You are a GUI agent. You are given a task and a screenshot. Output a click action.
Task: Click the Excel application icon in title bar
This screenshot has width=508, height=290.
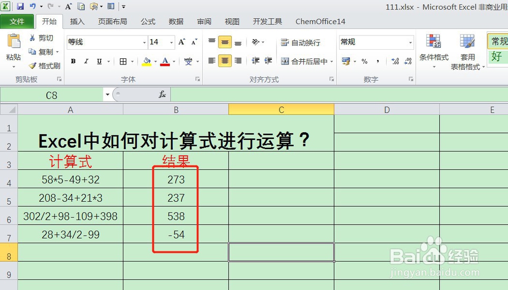[6, 6]
